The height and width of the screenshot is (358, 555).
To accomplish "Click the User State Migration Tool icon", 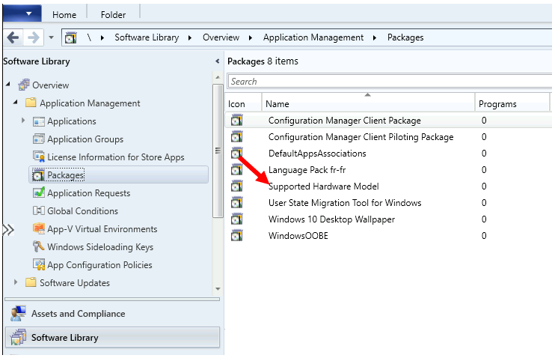I will (237, 202).
